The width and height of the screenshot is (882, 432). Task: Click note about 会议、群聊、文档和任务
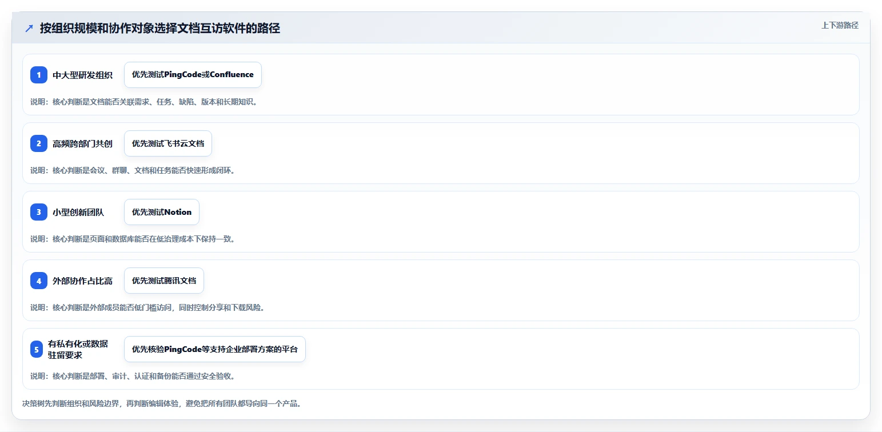tap(133, 170)
